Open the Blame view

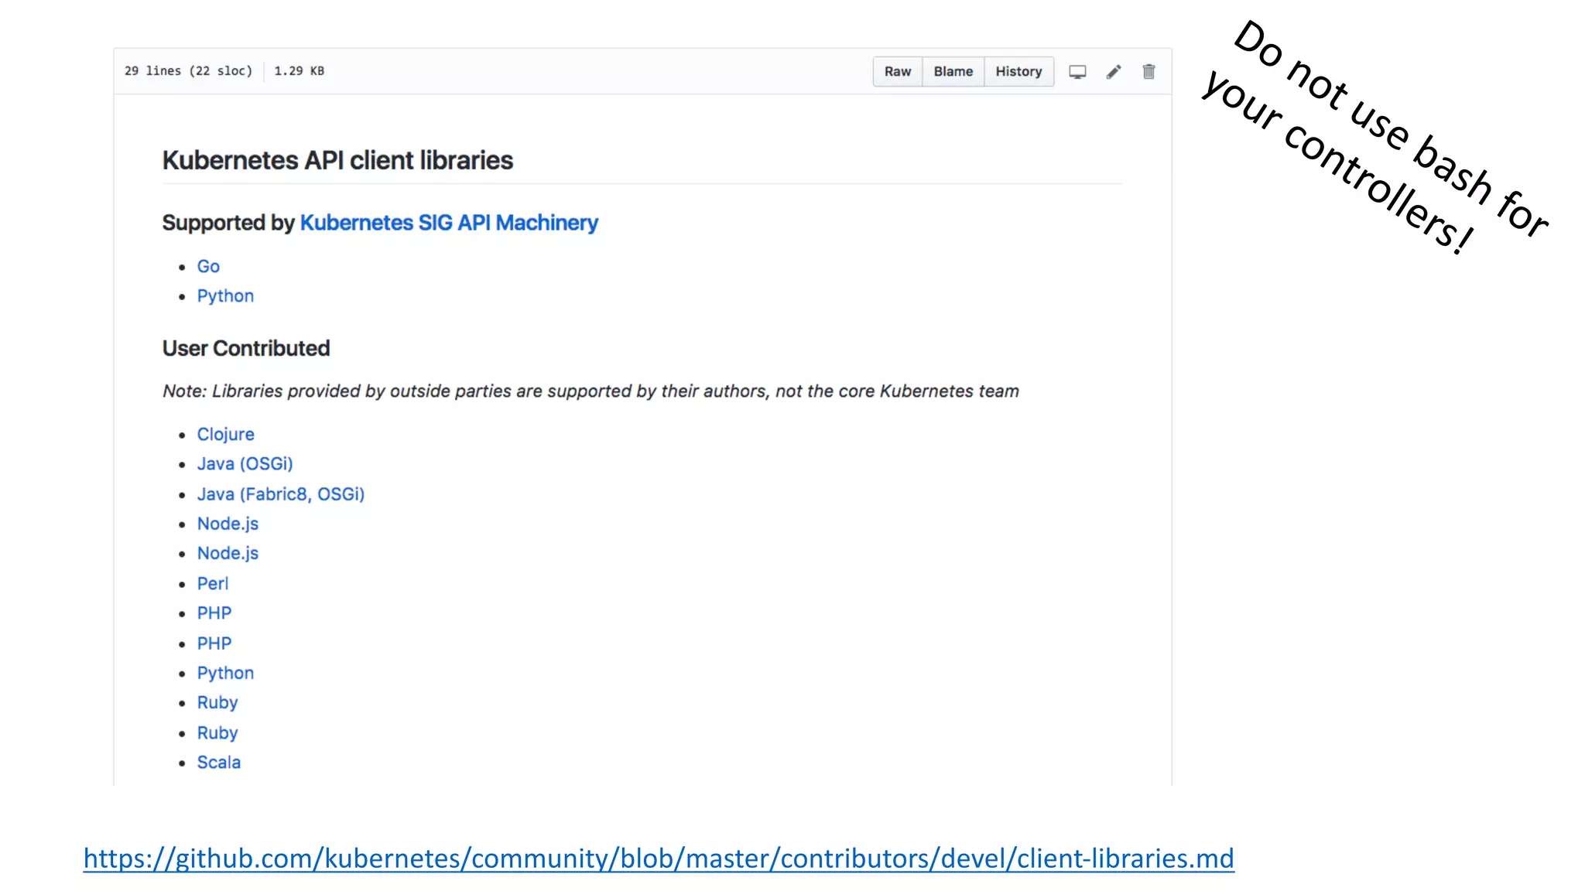coord(953,72)
